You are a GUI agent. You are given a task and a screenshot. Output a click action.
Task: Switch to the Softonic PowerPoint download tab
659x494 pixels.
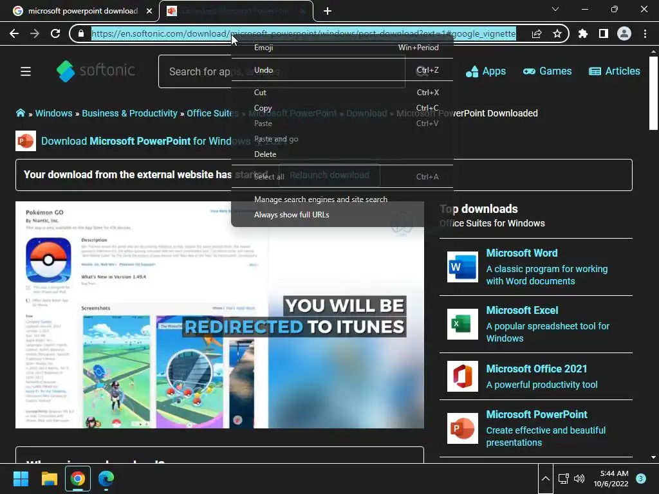(236, 11)
